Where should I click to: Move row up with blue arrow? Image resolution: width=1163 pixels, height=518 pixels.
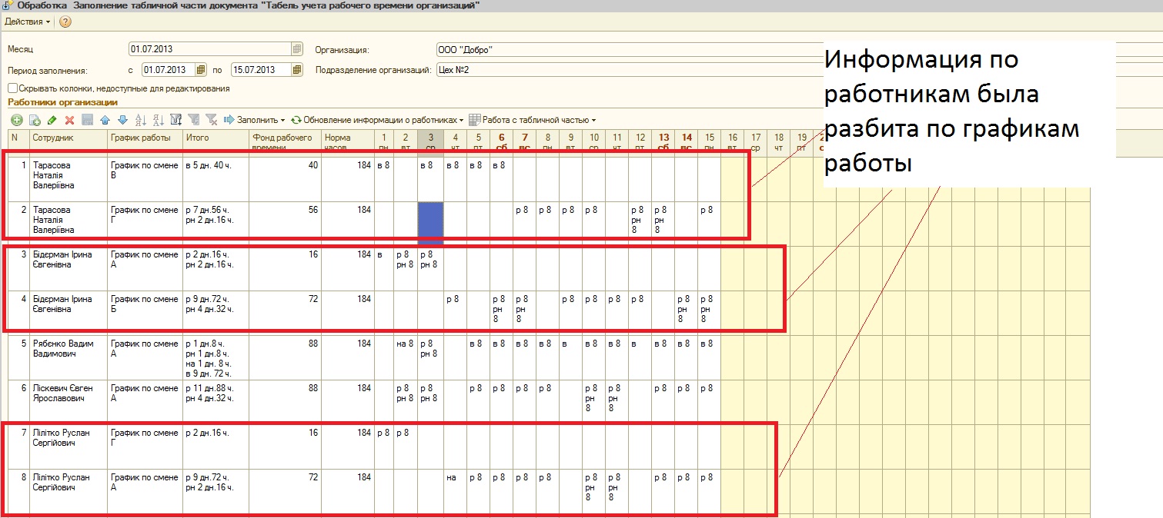(105, 120)
